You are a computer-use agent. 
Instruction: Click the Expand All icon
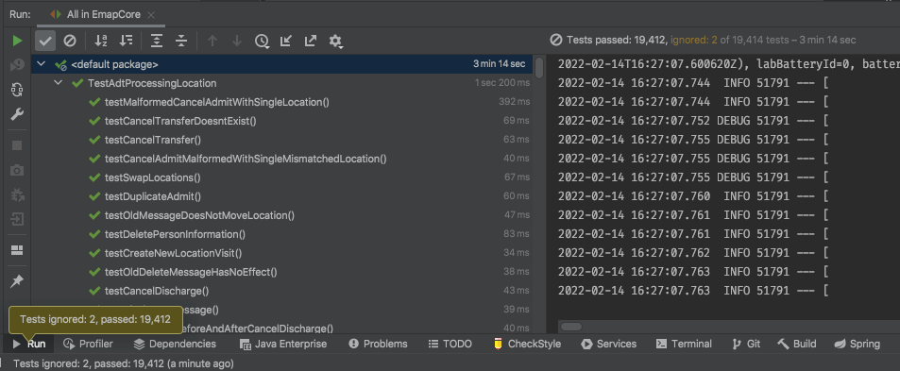(x=157, y=41)
